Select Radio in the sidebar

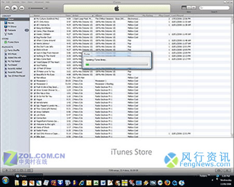(15, 34)
